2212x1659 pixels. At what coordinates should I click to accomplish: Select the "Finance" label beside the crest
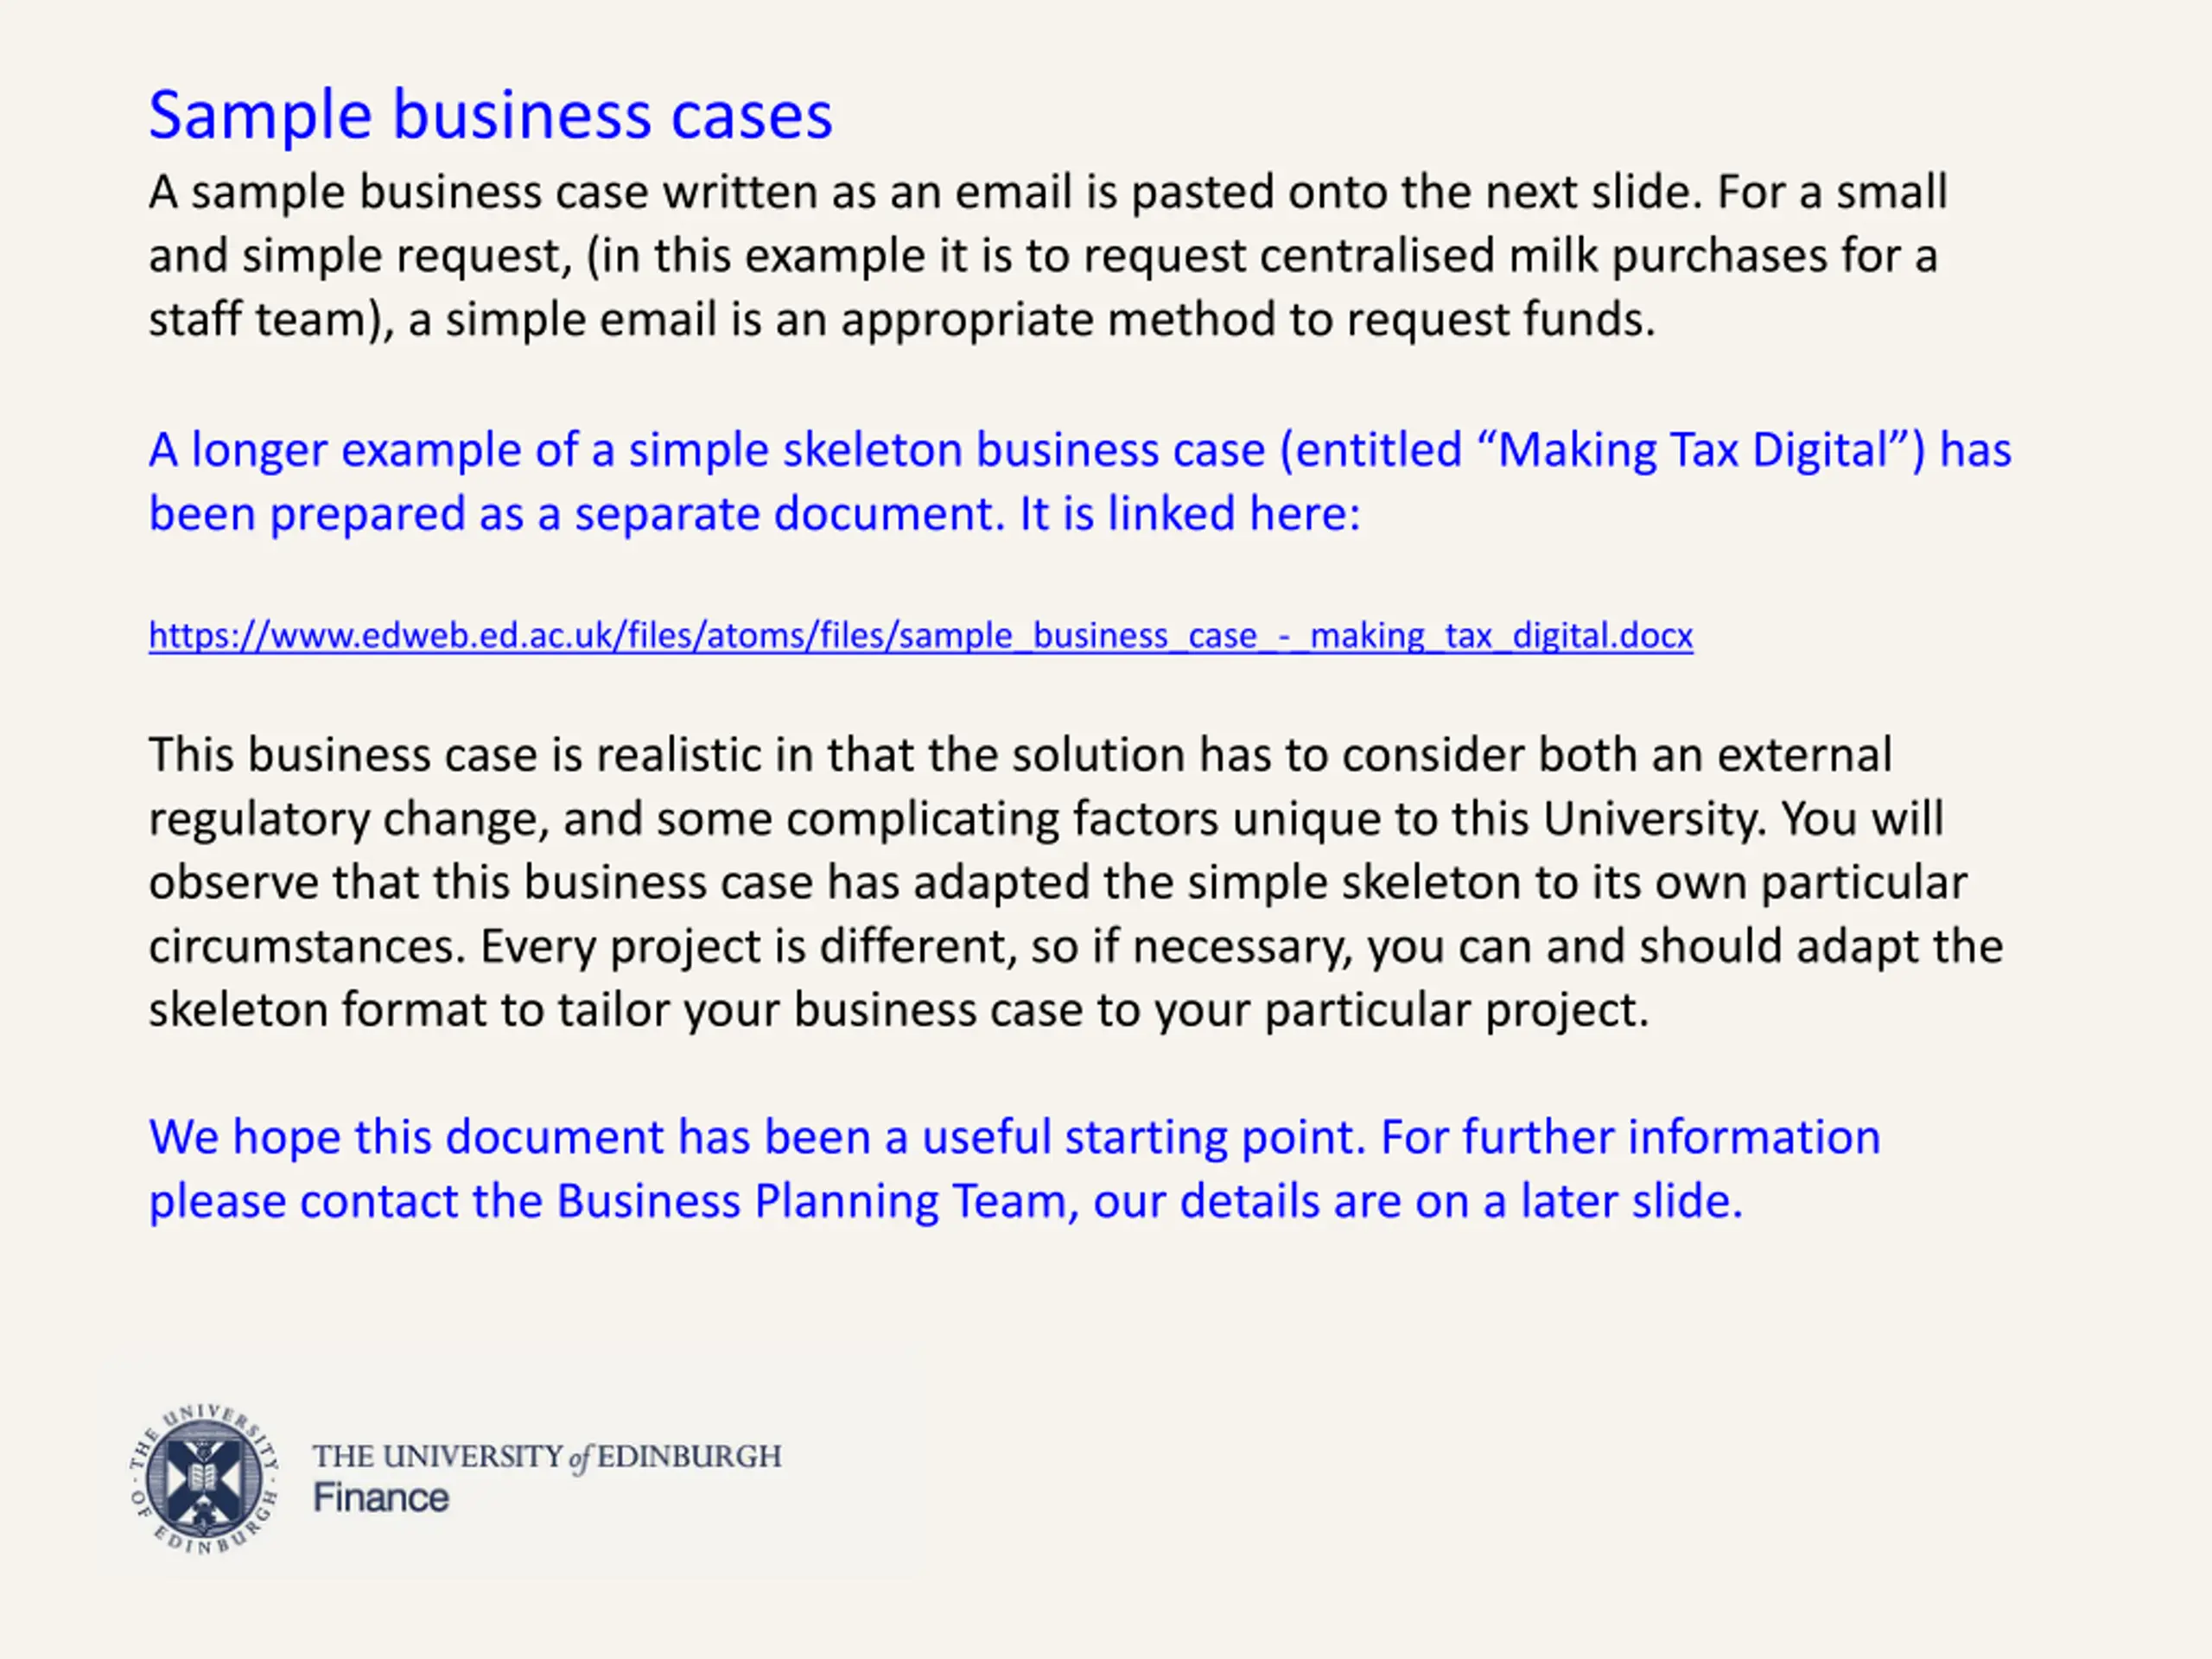(381, 1498)
